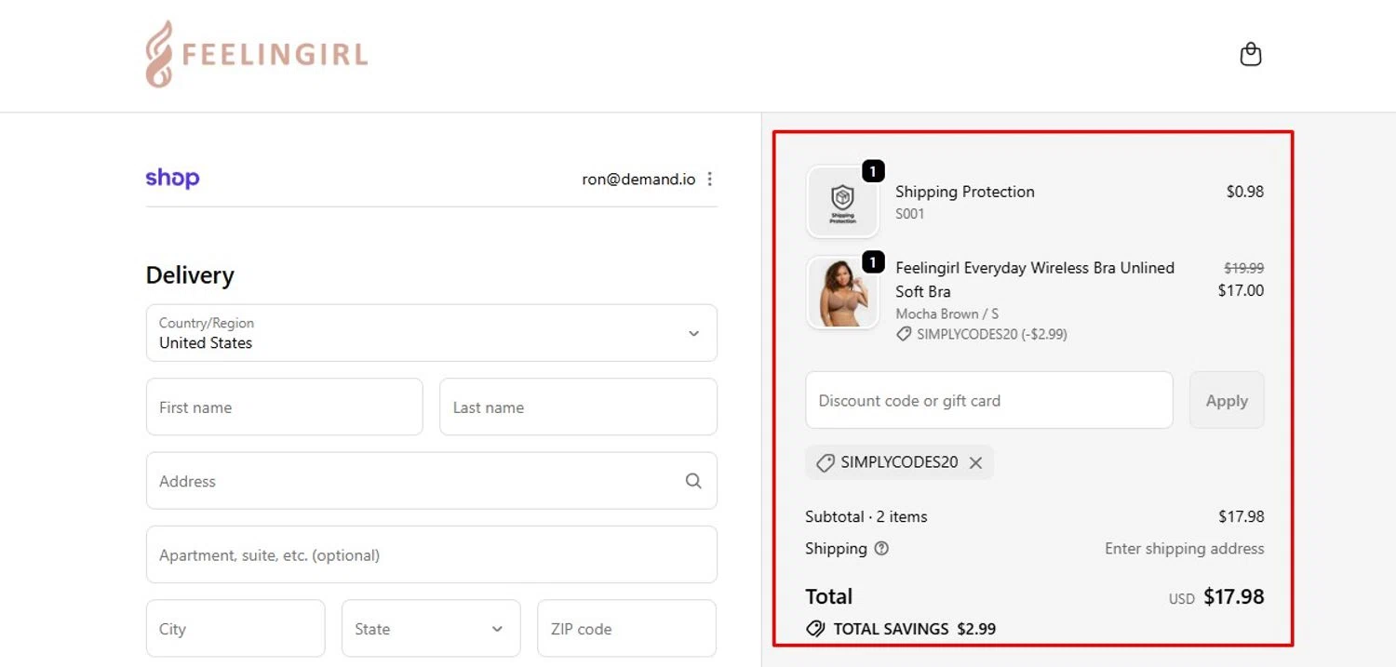
Task: Click the tag icon on the SIMPLYCODES20 chip
Action: click(x=825, y=462)
